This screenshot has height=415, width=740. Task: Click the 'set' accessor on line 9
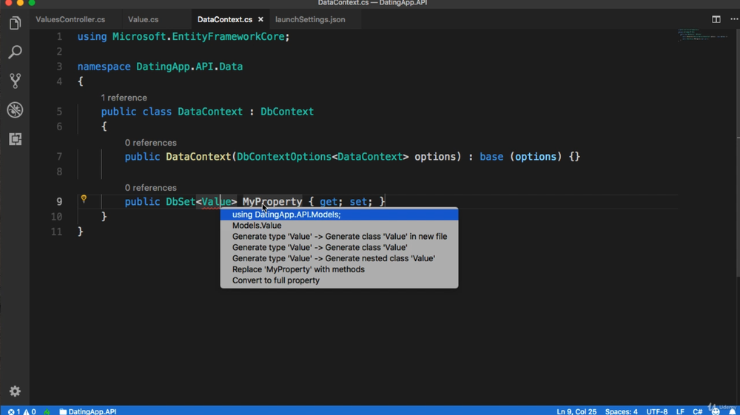click(x=358, y=202)
